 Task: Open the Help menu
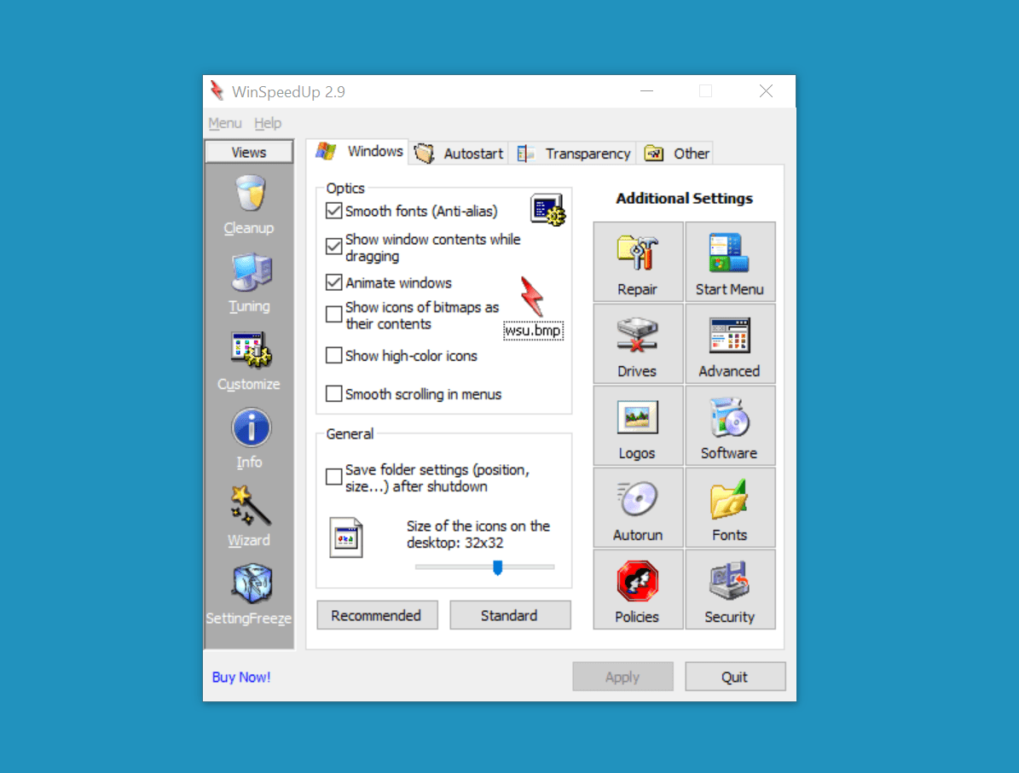pyautogui.click(x=268, y=123)
